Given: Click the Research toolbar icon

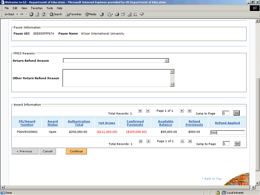Looking at the screenshot, I should [135, 15].
